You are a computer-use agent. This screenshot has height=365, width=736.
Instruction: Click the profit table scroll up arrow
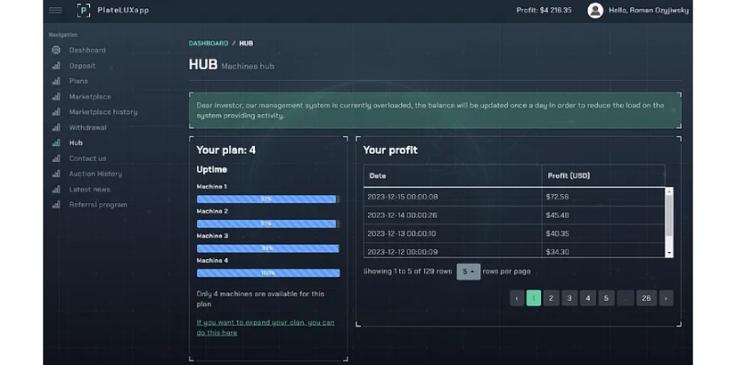669,191
